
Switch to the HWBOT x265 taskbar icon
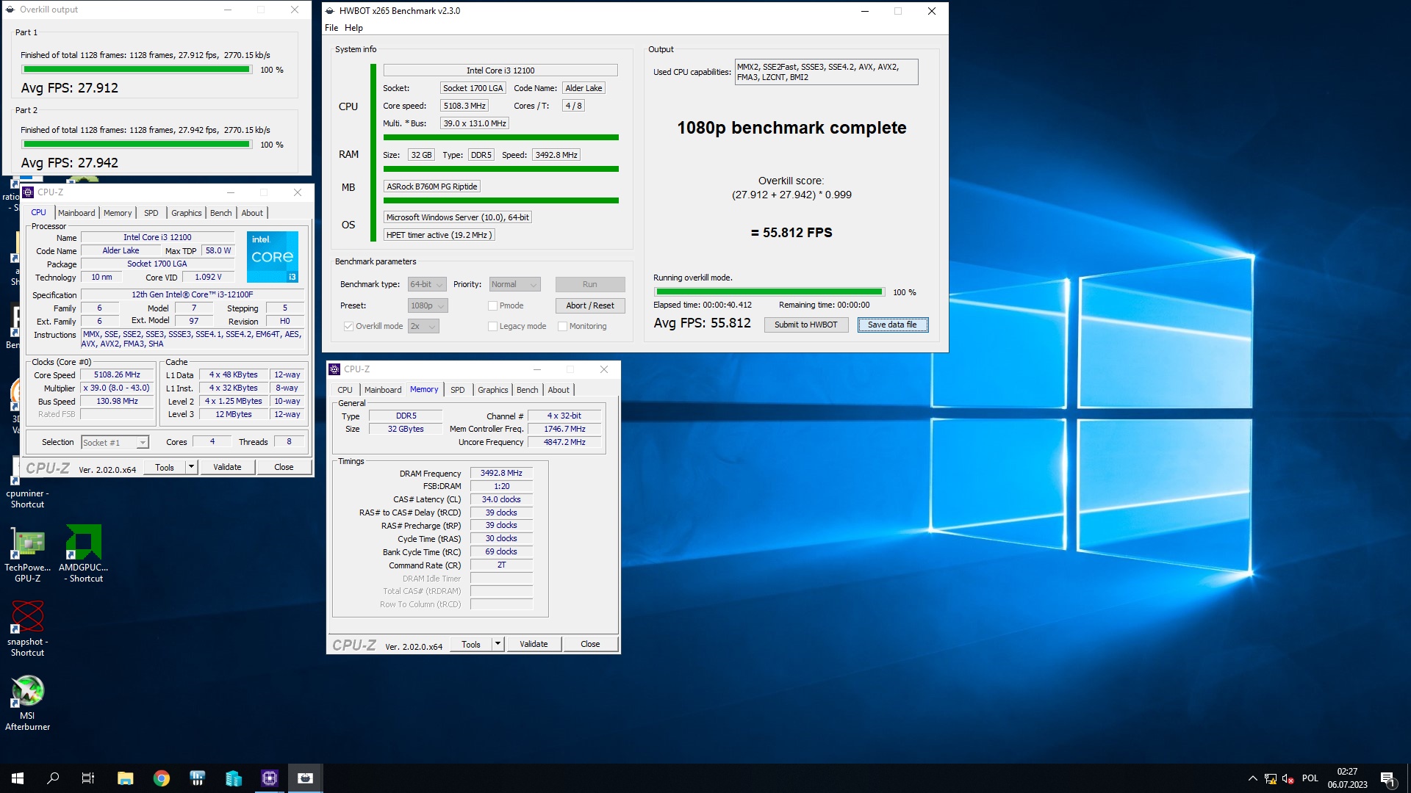[x=306, y=778]
